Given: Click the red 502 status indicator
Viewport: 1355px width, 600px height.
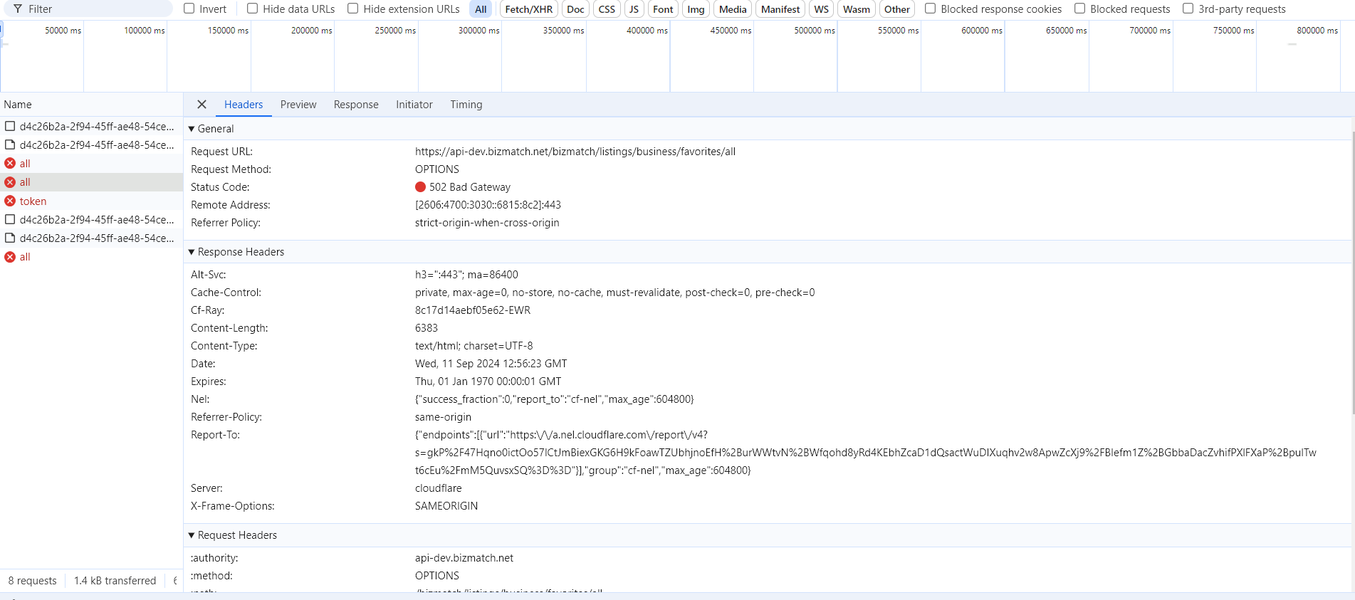Looking at the screenshot, I should (x=420, y=187).
